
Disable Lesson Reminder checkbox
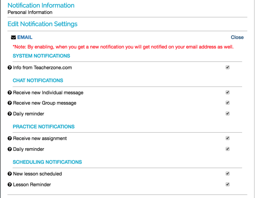tap(228, 184)
